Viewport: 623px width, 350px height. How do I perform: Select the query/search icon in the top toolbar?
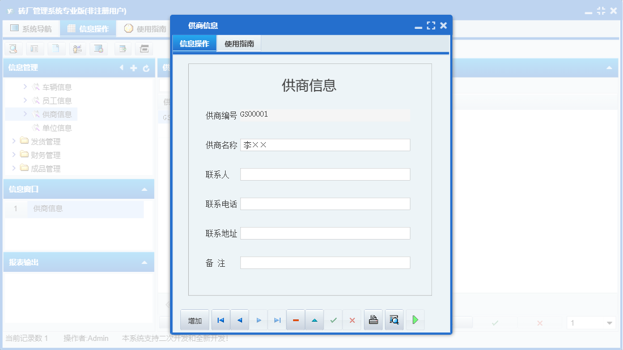pos(12,49)
